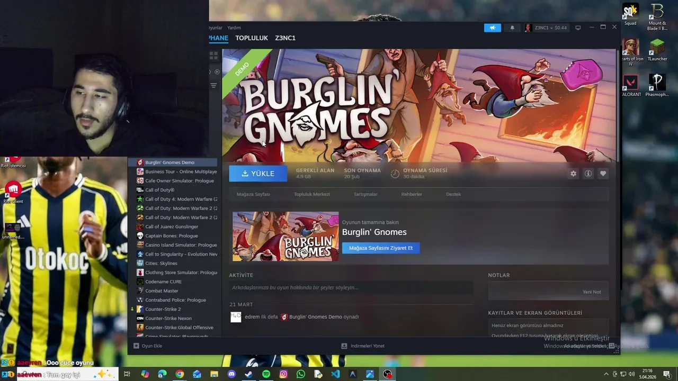678x381 pixels.
Task: Open the Riot client desktop icon
Action: 13,193
